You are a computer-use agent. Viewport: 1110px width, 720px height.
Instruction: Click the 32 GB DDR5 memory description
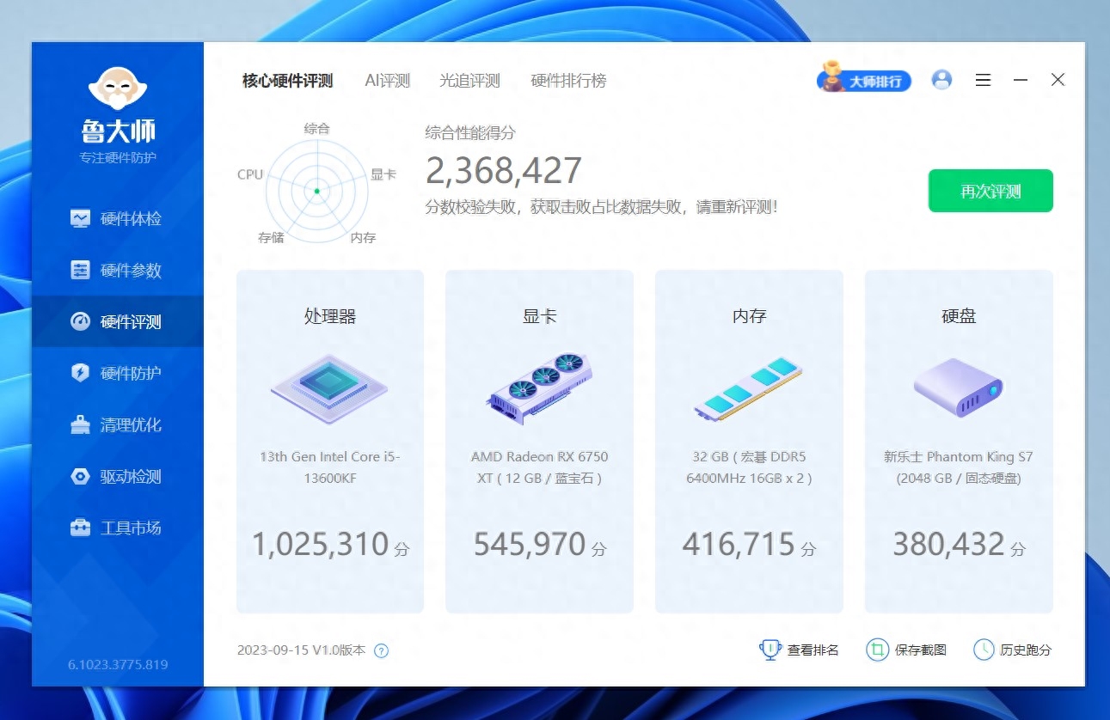pyautogui.click(x=749, y=467)
